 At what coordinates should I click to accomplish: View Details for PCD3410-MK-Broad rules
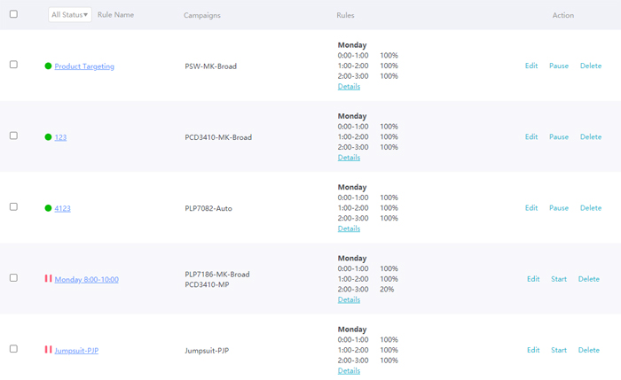[349, 158]
